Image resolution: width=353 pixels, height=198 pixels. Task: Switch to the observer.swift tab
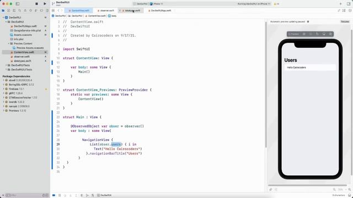105,10
